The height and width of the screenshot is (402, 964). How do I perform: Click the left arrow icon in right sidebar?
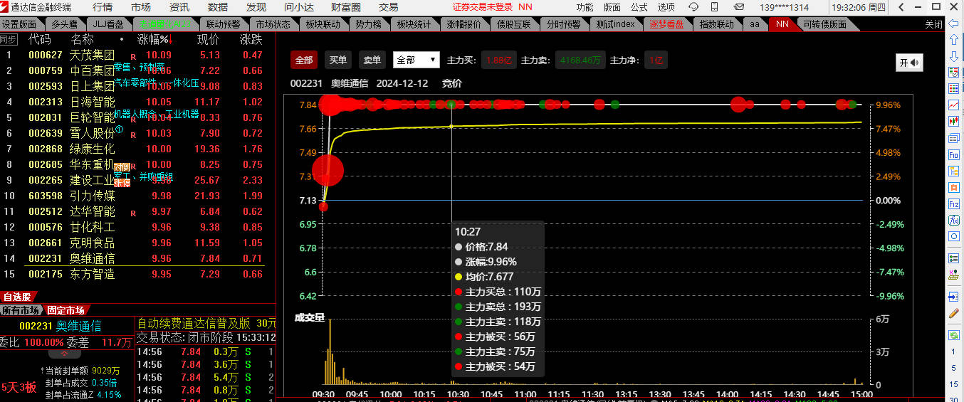[953, 23]
